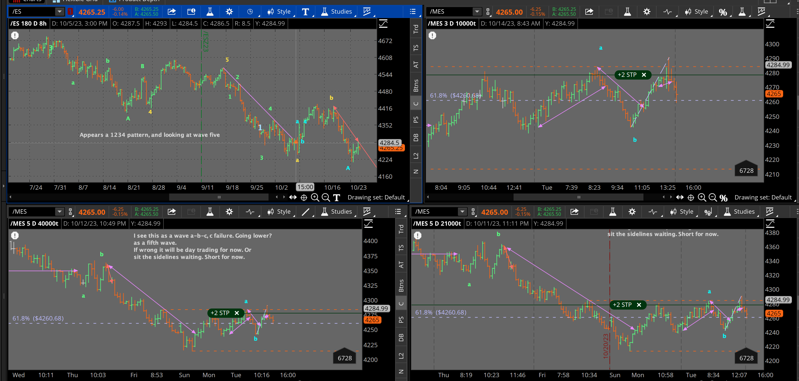Open Drawing set Default menu under top-right chart
The image size is (799, 381).
(763, 197)
